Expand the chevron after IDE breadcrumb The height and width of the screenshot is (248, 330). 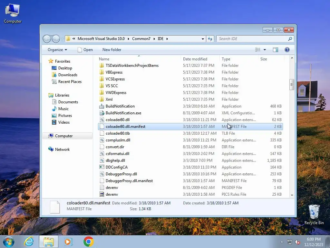pos(167,39)
